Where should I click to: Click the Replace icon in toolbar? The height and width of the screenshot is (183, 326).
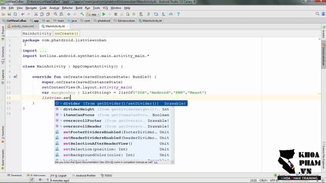[x=61, y=14]
